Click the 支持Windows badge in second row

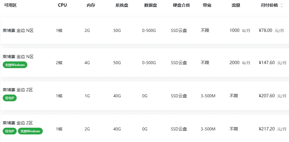tap(15, 65)
